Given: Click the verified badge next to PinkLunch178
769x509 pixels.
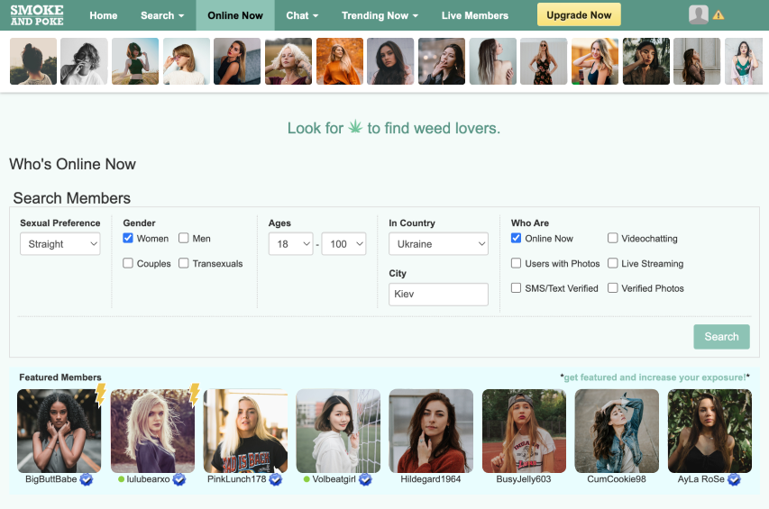Looking at the screenshot, I should pos(276,479).
